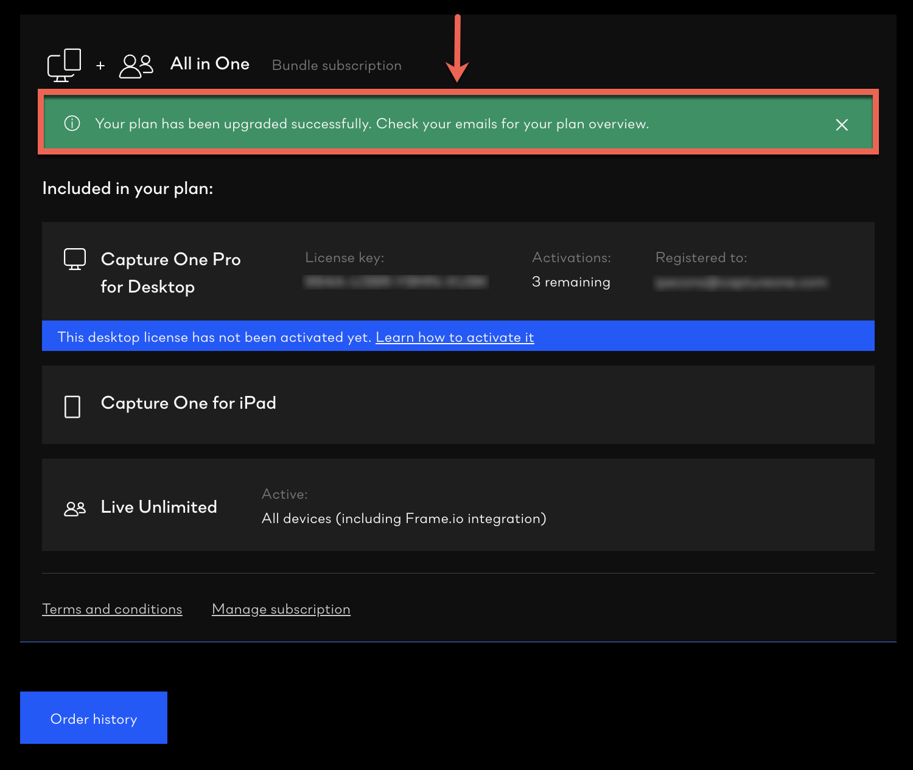Dismiss the plan upgraded success banner
The image size is (913, 770).
pyautogui.click(x=842, y=125)
